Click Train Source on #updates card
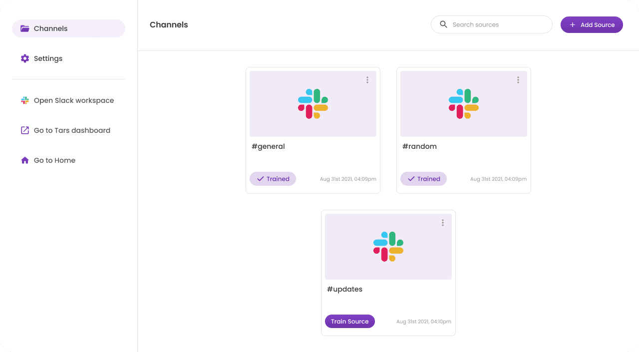Screen dimensions: 639x352 [350, 322]
